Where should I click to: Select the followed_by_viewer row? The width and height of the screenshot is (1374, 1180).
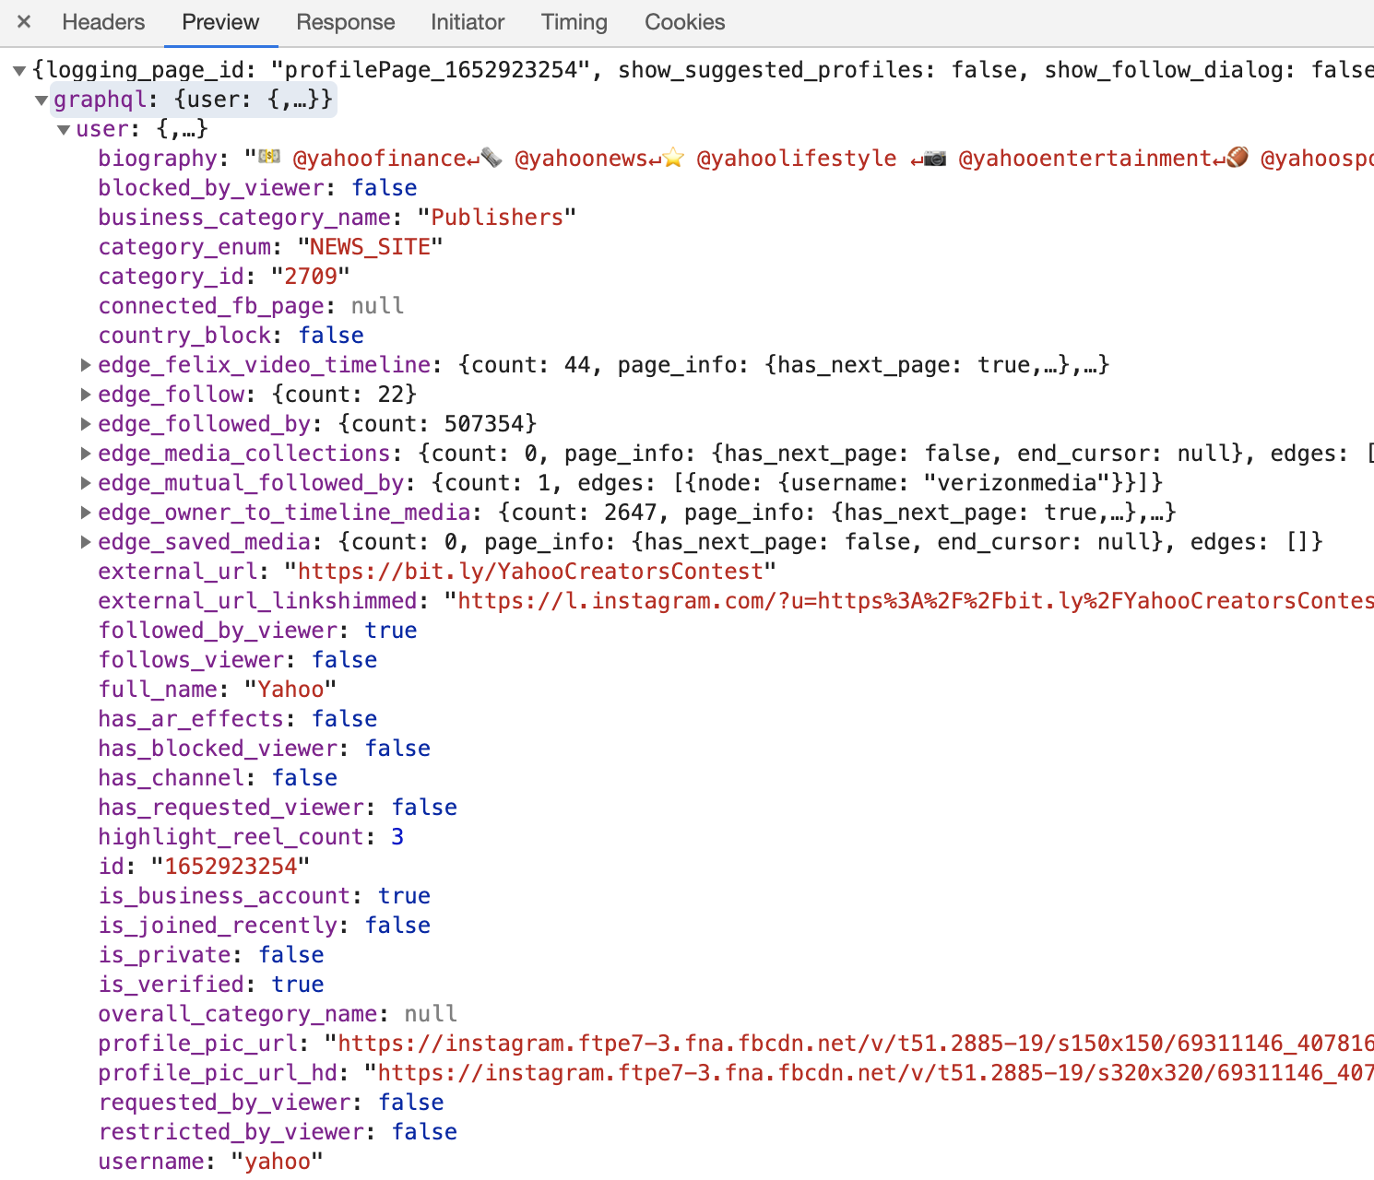pos(258,631)
